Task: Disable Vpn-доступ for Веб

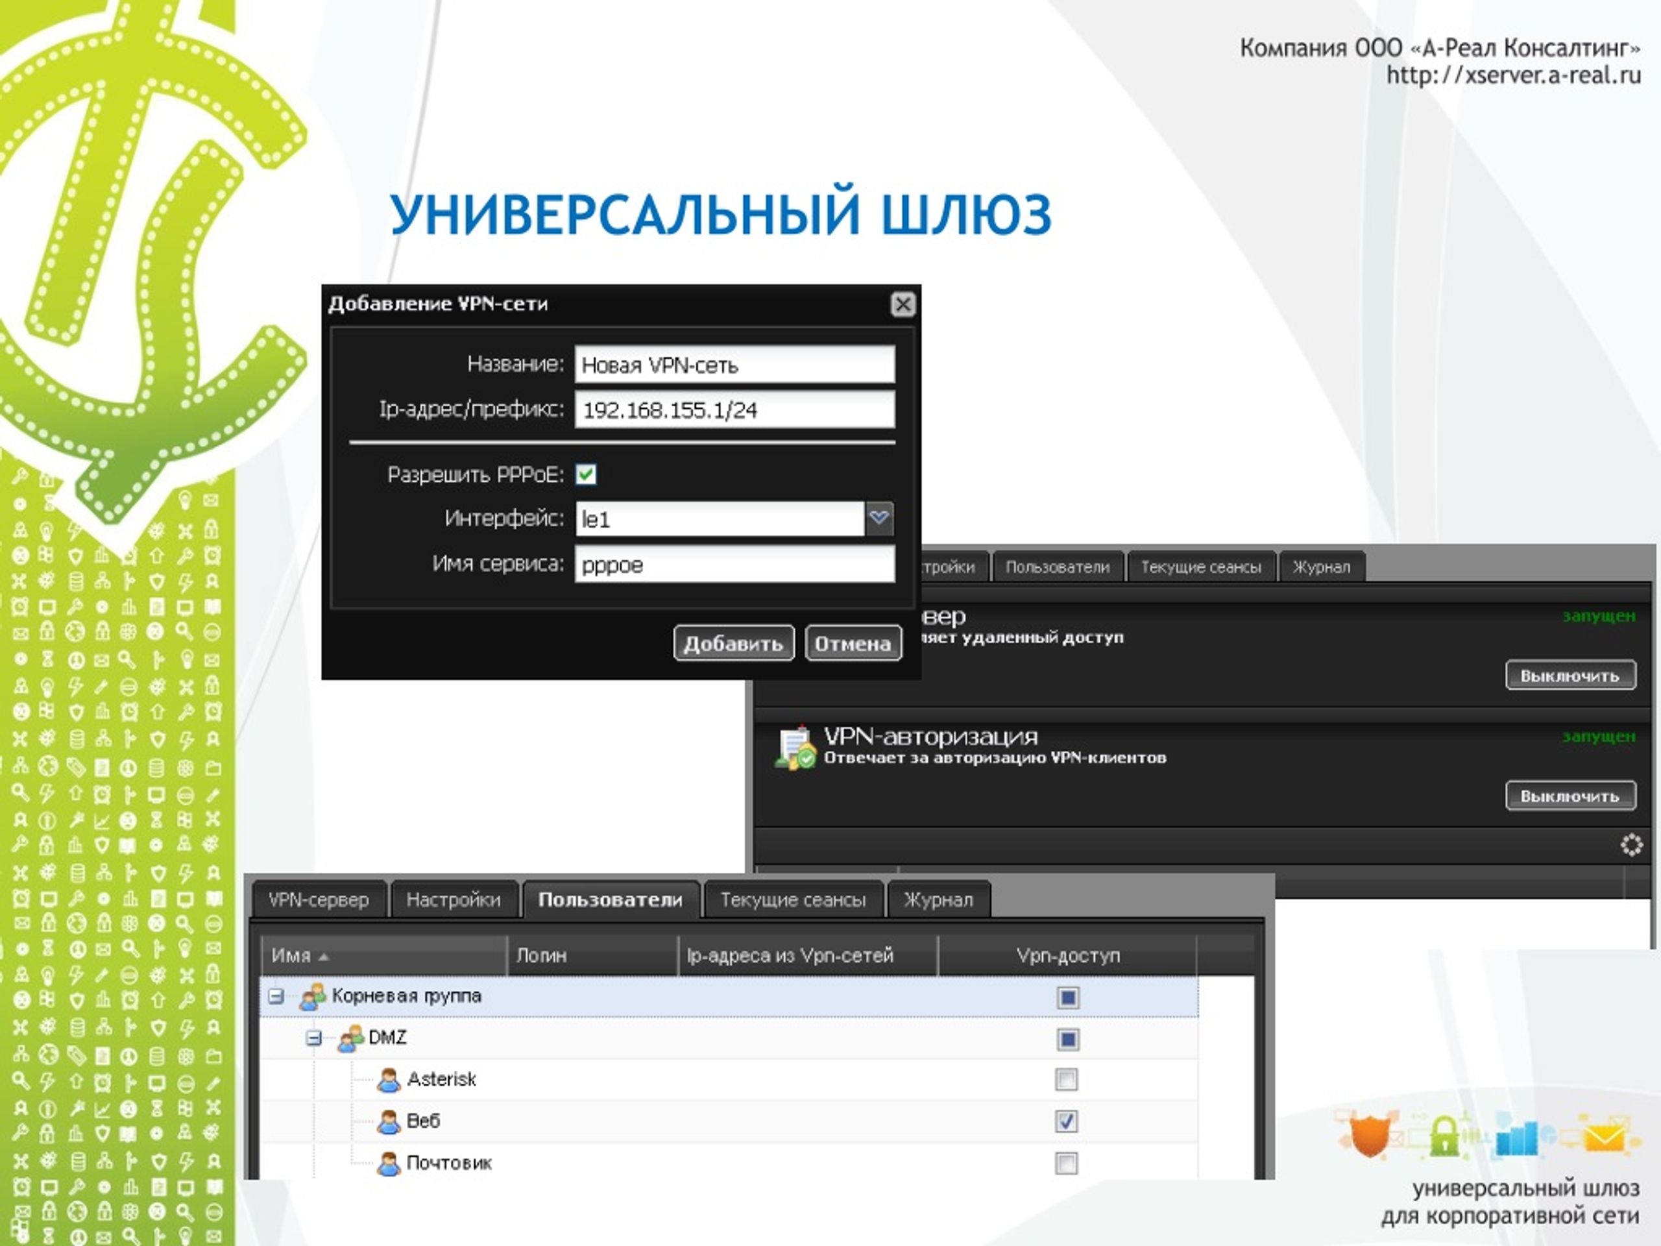Action: 1066,1121
